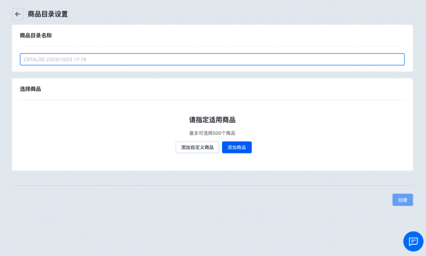Select the 商品目录名称 section heading
426x256 pixels.
click(36, 36)
